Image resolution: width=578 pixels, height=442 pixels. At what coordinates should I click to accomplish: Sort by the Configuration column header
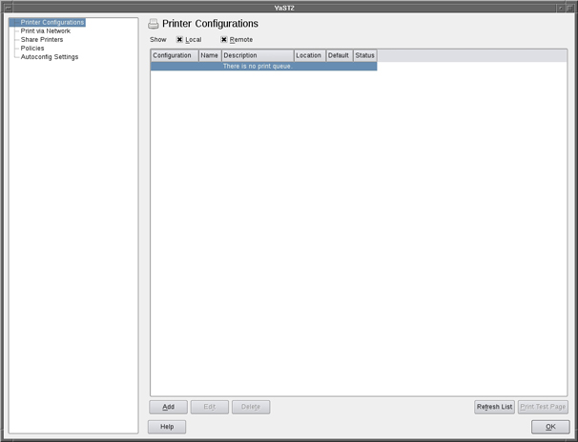[174, 55]
